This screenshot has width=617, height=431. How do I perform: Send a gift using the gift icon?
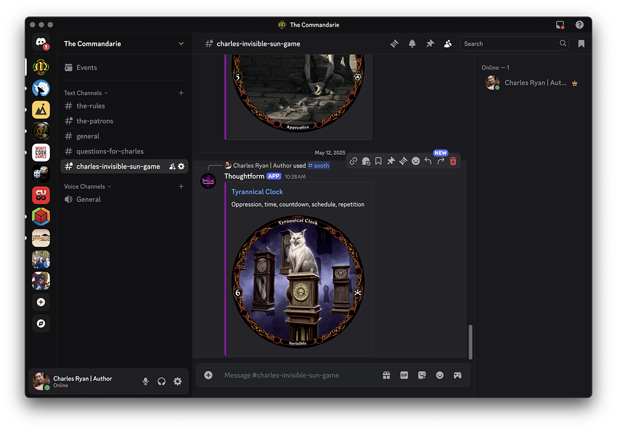[386, 375]
